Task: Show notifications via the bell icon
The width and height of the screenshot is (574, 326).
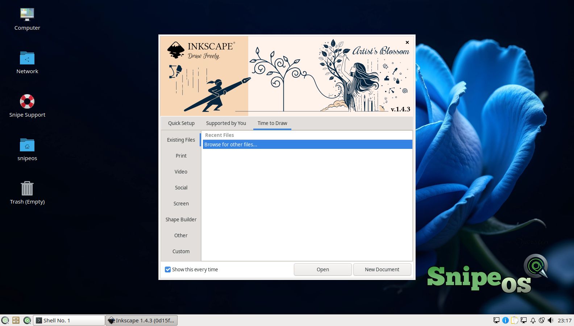Action: tap(533, 320)
